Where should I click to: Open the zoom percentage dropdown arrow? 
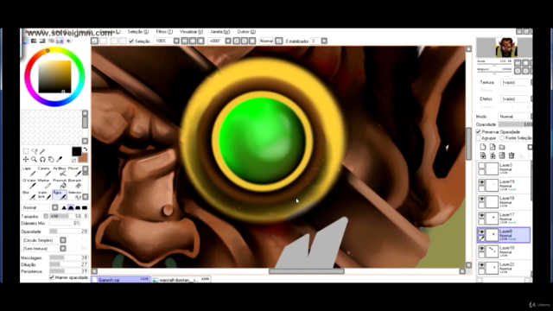(176, 41)
